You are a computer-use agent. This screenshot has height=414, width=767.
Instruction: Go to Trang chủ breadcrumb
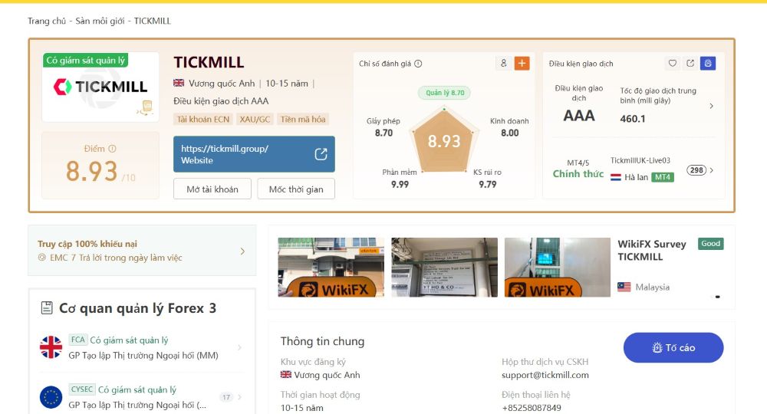[47, 21]
